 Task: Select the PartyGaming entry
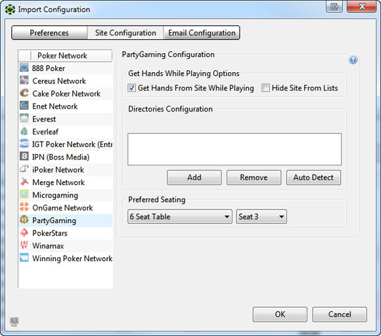66,220
